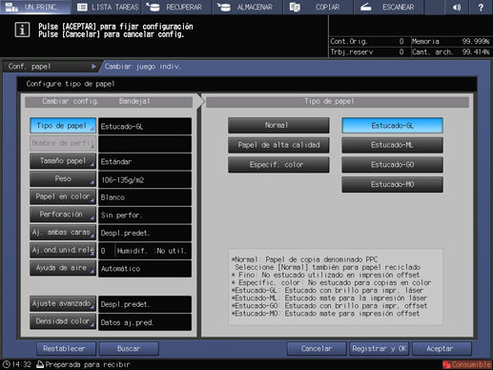Screen dimensions: 493x370
Task: Confirm settings with the Aceptar button
Action: [x=442, y=349]
